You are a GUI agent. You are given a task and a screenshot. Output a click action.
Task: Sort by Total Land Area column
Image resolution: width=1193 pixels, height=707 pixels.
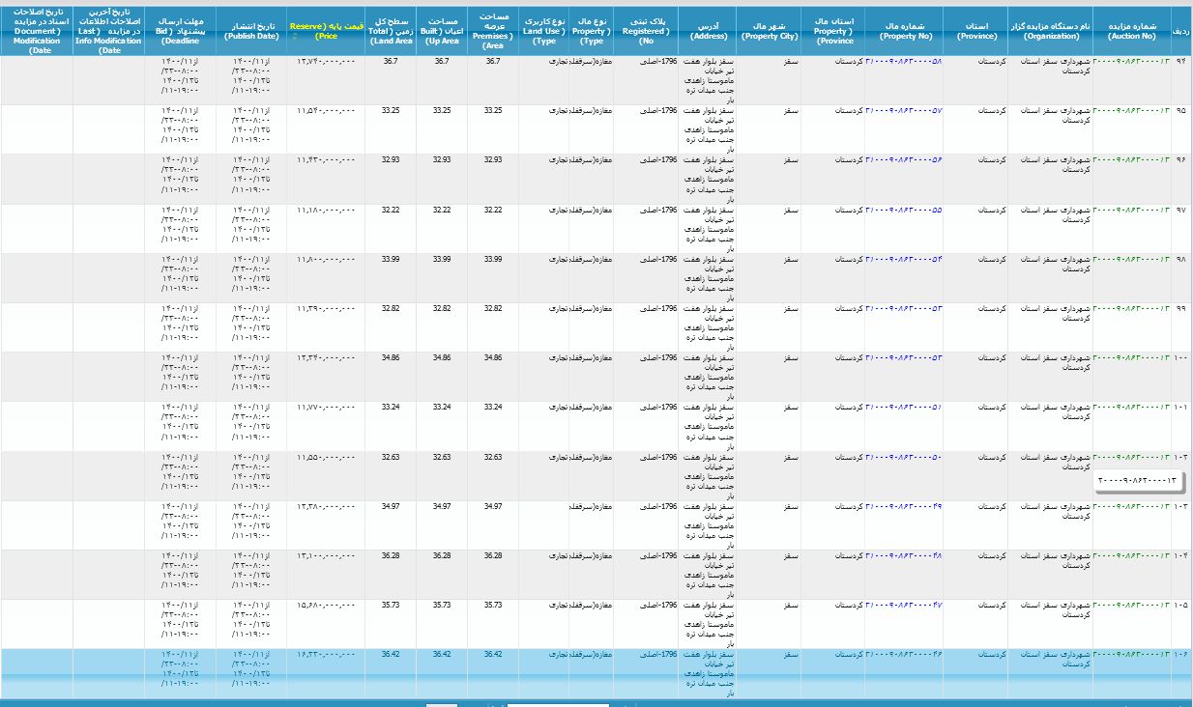coord(391,31)
